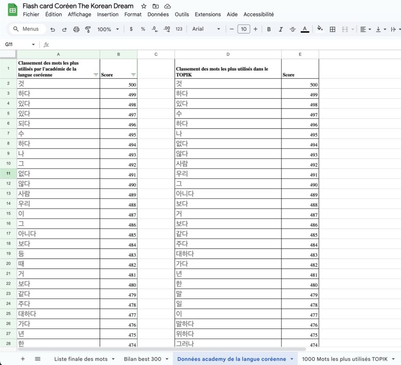Open the borders tool
This screenshot has height=365, width=401.
point(332,29)
